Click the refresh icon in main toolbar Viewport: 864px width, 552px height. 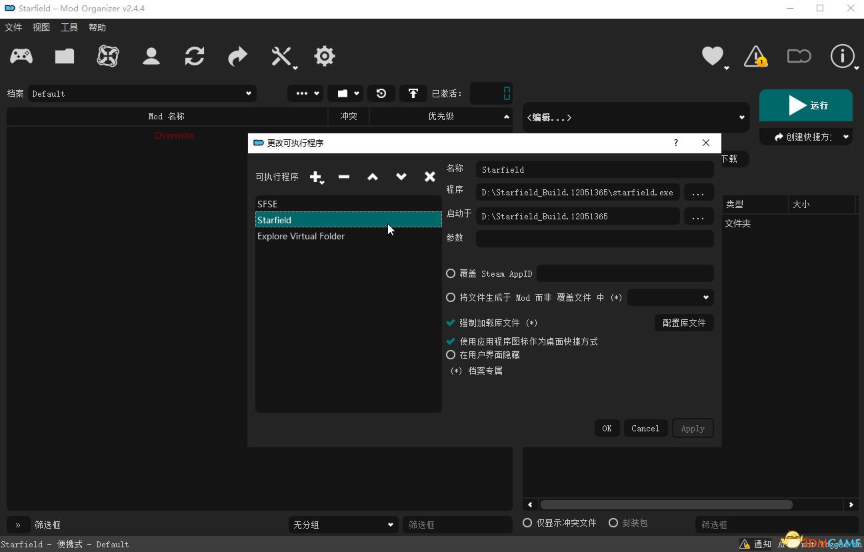click(195, 57)
